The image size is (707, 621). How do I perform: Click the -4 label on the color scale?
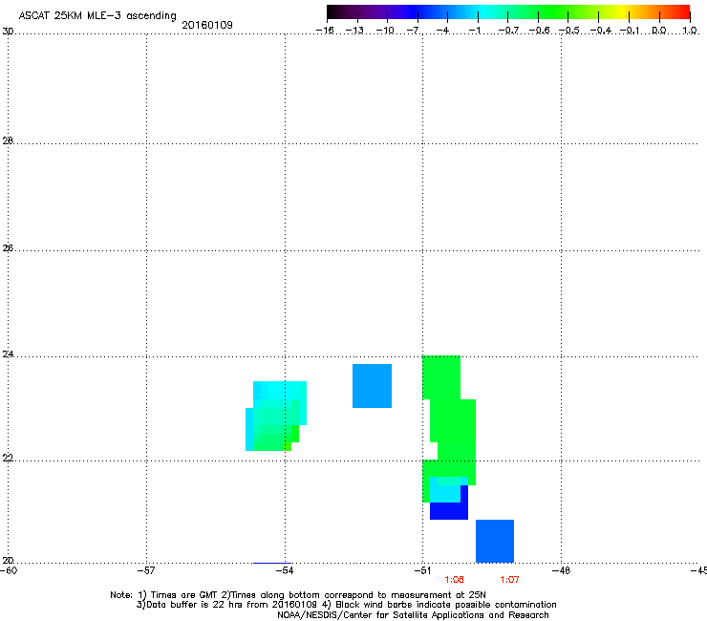[442, 31]
